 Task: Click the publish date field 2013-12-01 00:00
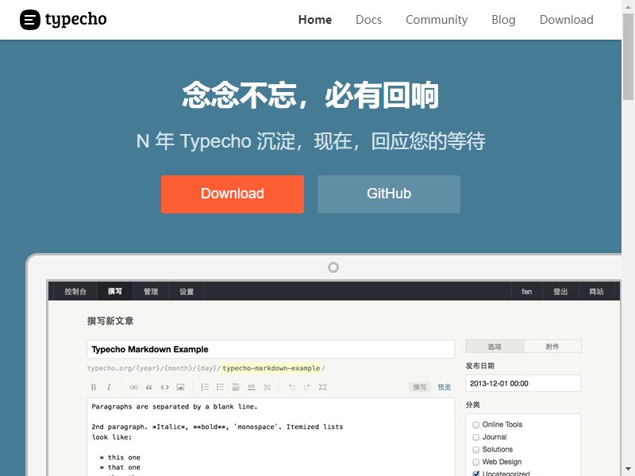(x=523, y=384)
